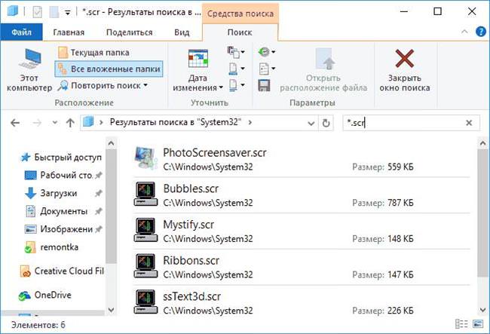Screen dimensions: 490x334
Task: Click navigation pane scroll up arrow
Action: point(111,143)
